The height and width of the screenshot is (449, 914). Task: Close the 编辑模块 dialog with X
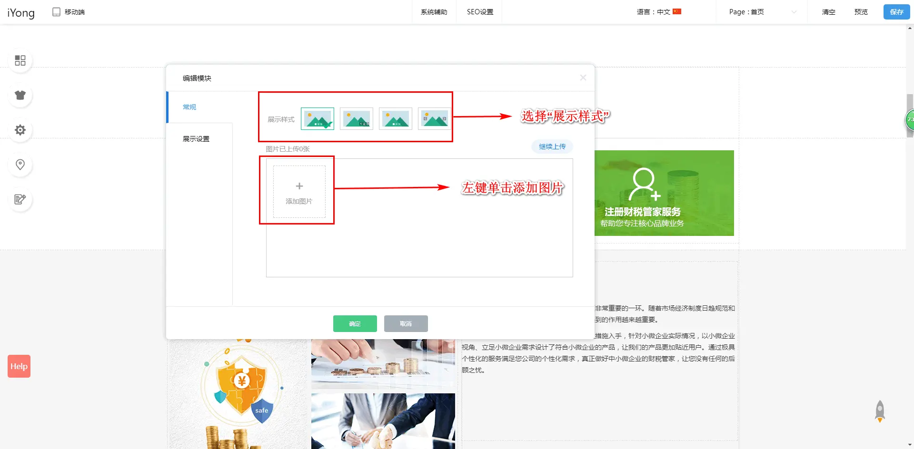(583, 78)
